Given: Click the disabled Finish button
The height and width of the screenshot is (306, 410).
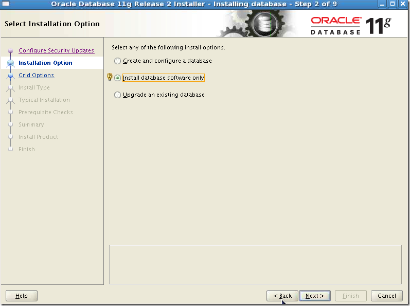Looking at the screenshot, I should (x=351, y=296).
